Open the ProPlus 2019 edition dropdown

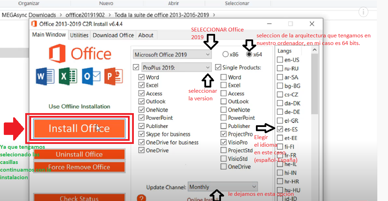(x=176, y=67)
